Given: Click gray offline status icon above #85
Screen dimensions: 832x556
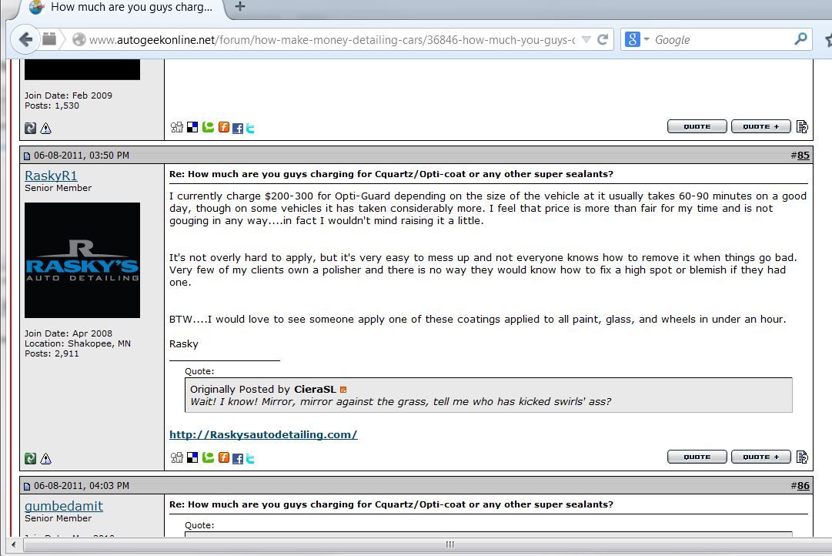Looking at the screenshot, I should (30, 128).
